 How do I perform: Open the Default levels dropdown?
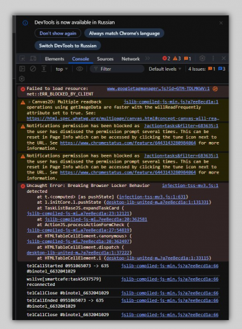(x=165, y=69)
